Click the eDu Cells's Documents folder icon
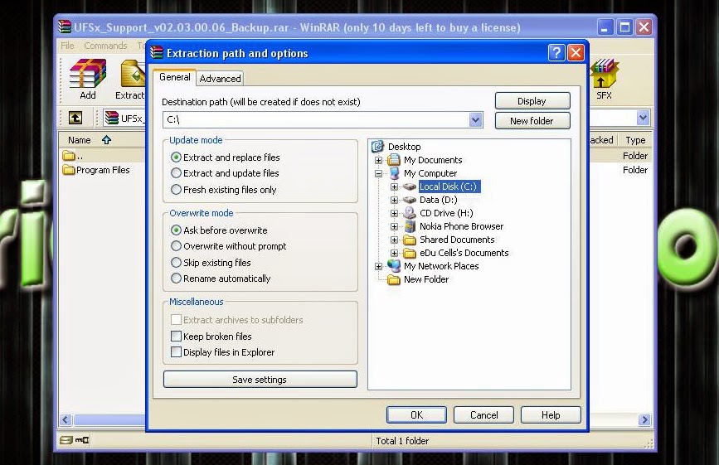 (x=409, y=253)
